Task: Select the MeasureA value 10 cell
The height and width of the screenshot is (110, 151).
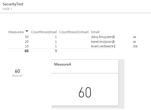Action: coord(27,46)
